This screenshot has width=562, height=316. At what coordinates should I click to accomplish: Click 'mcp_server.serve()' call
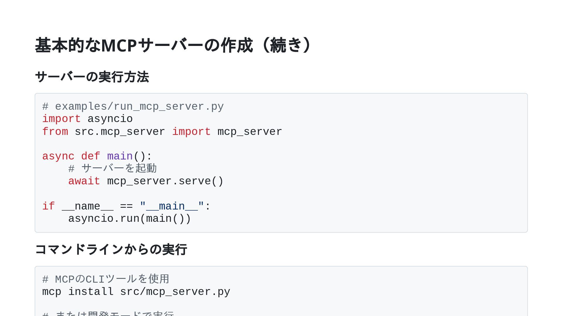165,181
